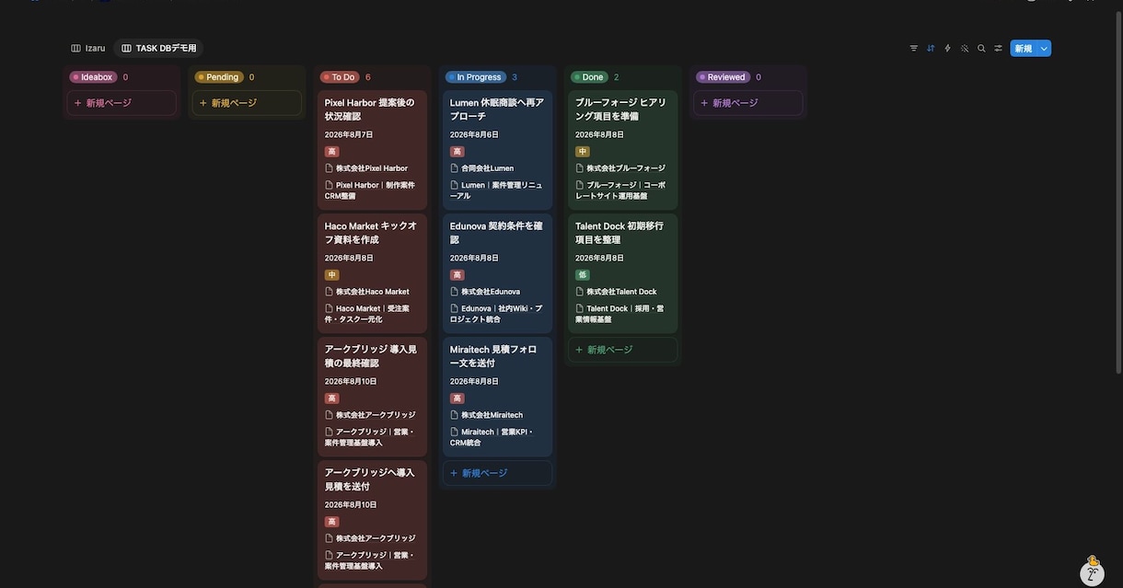Screen dimensions: 1123x588
Task: Click page icon beside Haco Market｜受注案件・タスク一元化
Action: point(329,308)
